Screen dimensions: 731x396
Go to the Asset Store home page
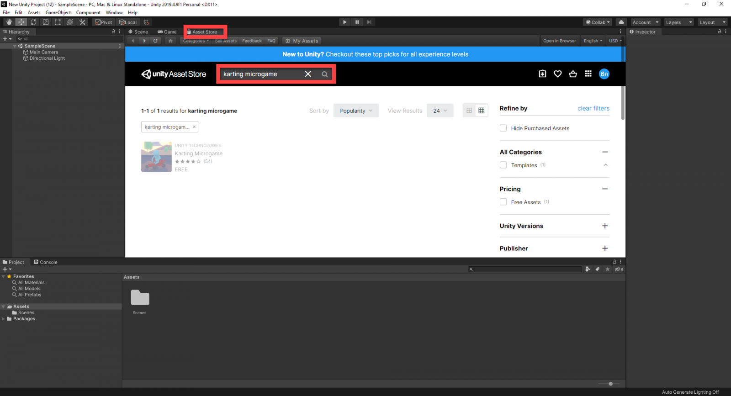click(x=170, y=41)
